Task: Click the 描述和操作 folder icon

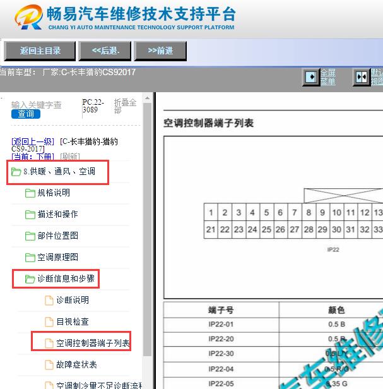Action: [x=30, y=215]
